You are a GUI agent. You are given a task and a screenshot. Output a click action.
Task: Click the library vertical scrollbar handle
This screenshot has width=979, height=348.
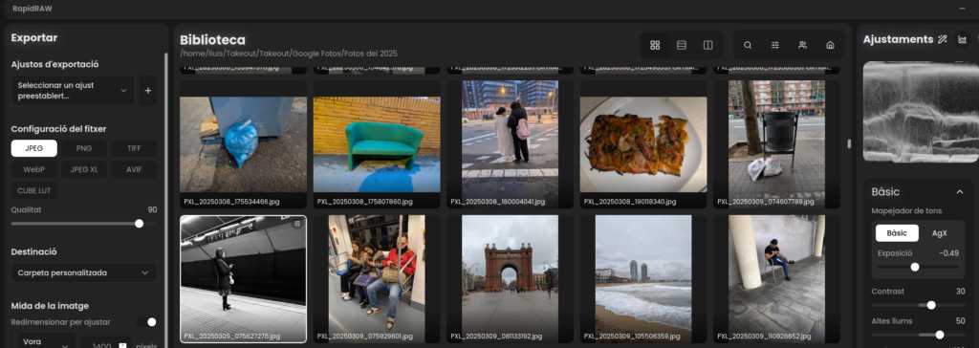coord(849,143)
